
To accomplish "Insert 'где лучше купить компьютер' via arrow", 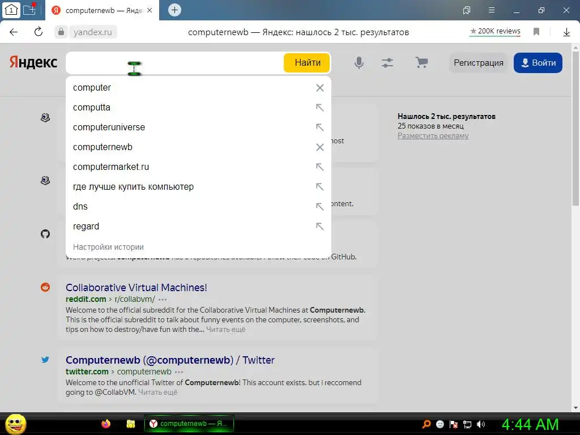I will pos(320,187).
